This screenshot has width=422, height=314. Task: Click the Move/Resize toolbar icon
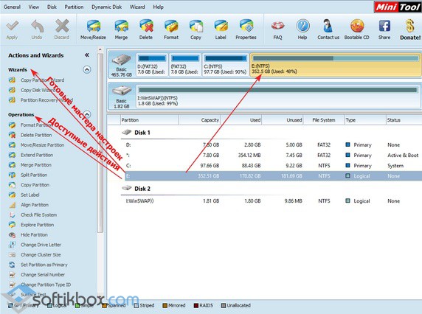coord(93,27)
